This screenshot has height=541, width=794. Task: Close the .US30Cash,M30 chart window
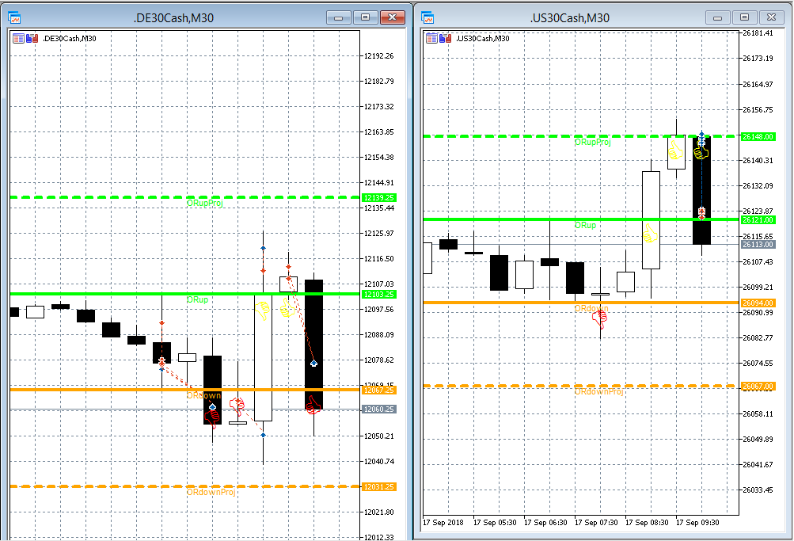click(x=771, y=17)
